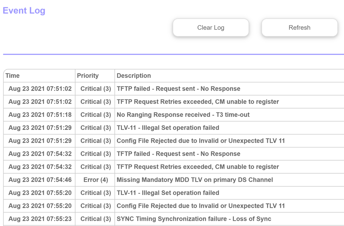Screen dimensions: 344x226
Task: Select the 07:55:23 timestamp cell
Action: pyautogui.click(x=40, y=219)
